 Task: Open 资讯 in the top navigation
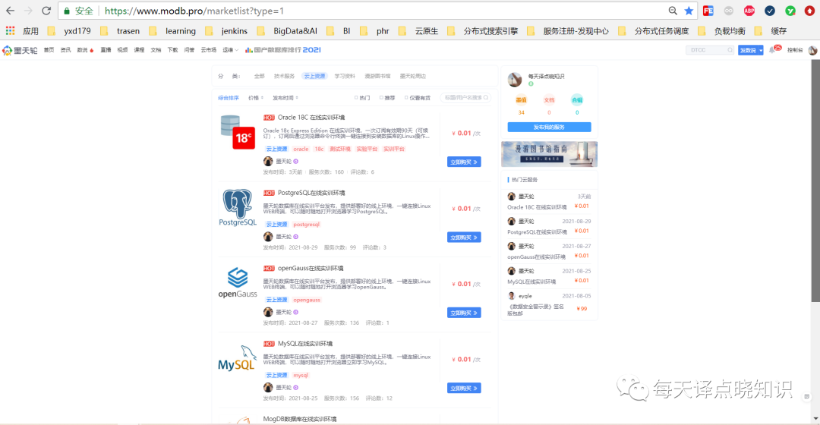pyautogui.click(x=65, y=50)
